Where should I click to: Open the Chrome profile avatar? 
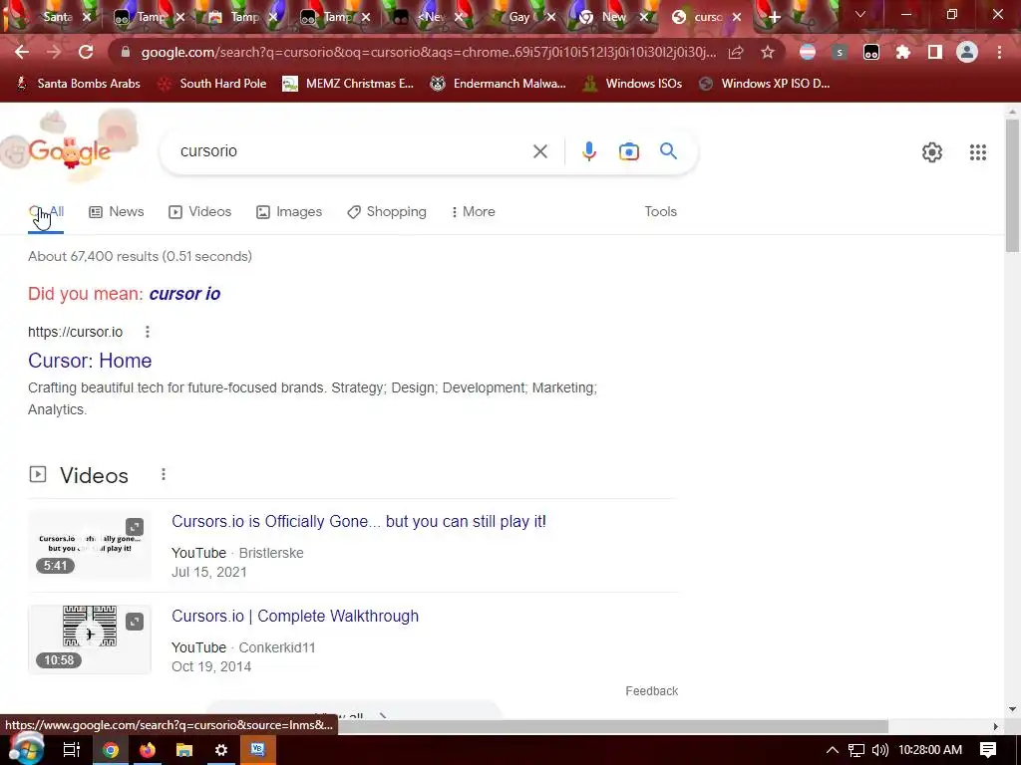coord(967,52)
